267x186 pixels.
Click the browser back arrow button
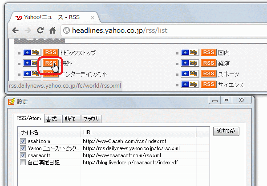(16, 31)
